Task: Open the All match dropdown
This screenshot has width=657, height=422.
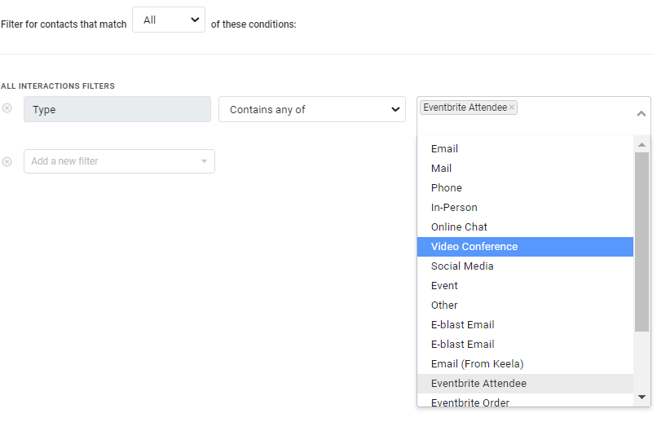Action: (169, 20)
